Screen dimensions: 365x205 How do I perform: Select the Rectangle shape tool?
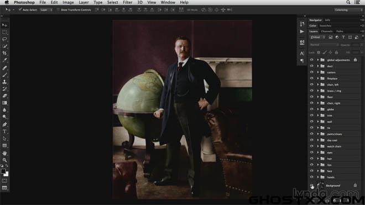(x=4, y=145)
